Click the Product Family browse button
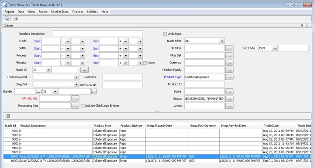 [x=229, y=70]
